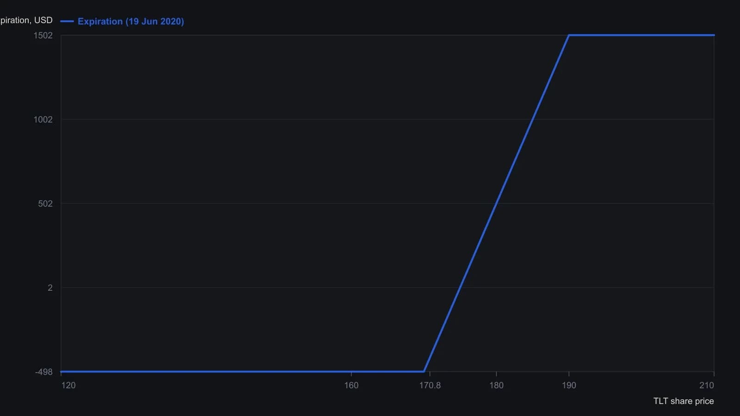Click the 170.8 x-axis label
This screenshot has width=740, height=416.
pyautogui.click(x=430, y=385)
